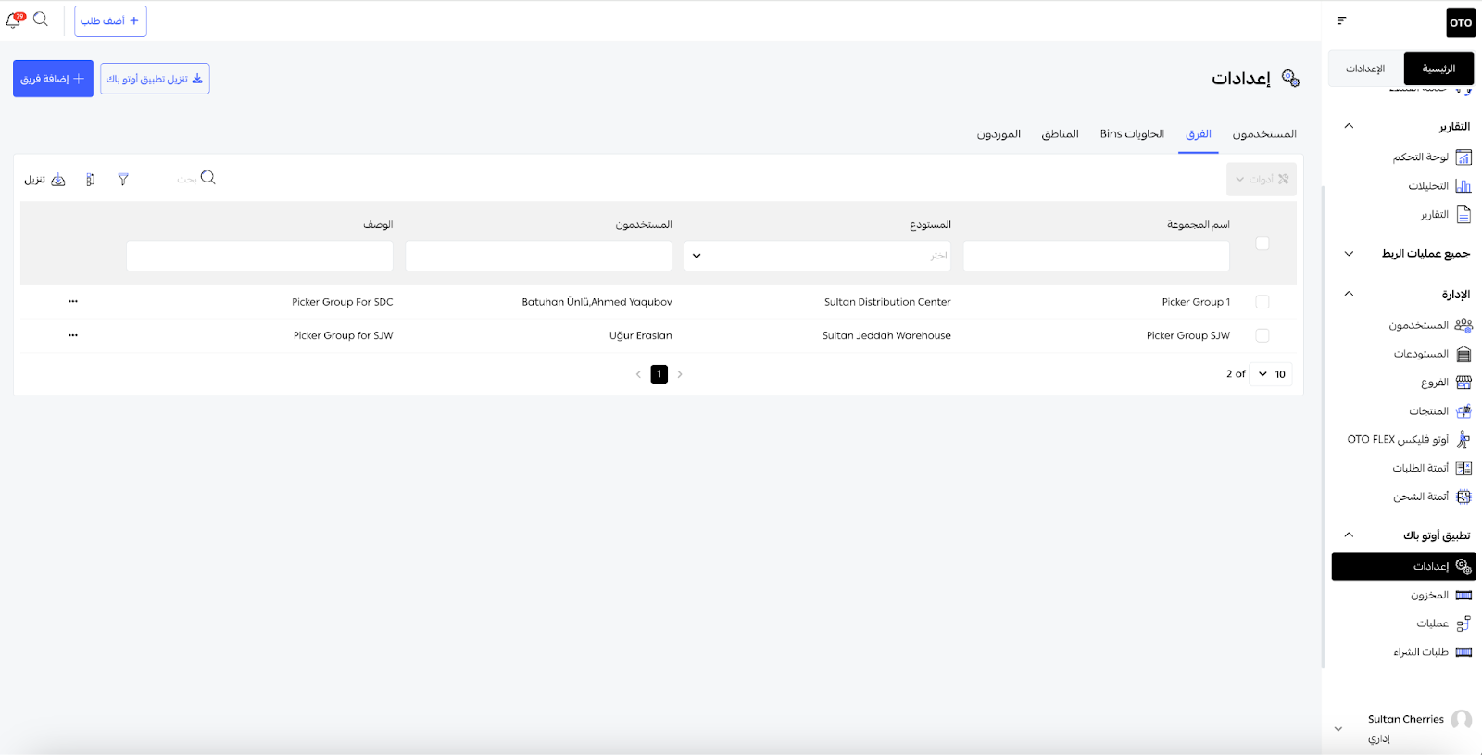Toggle the select-all header checkbox
This screenshot has width=1482, height=755.
1262,244
